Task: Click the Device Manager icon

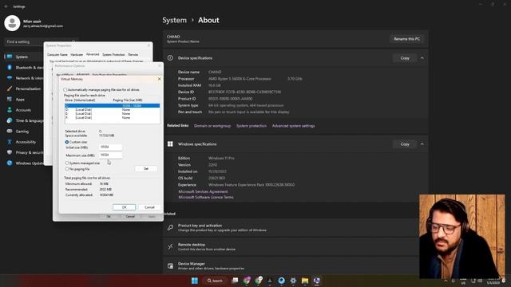Action: pos(170,265)
